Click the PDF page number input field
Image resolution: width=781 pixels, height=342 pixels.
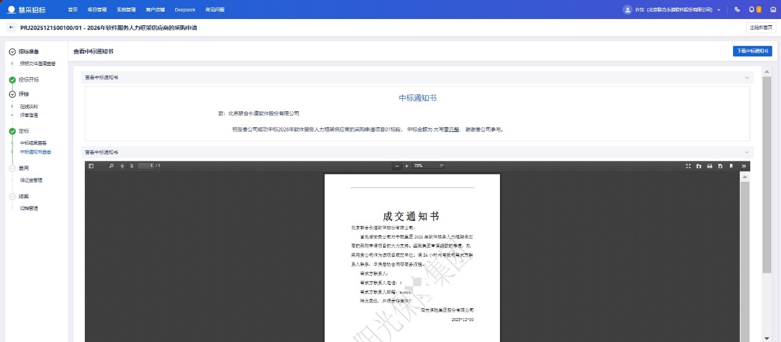(146, 166)
